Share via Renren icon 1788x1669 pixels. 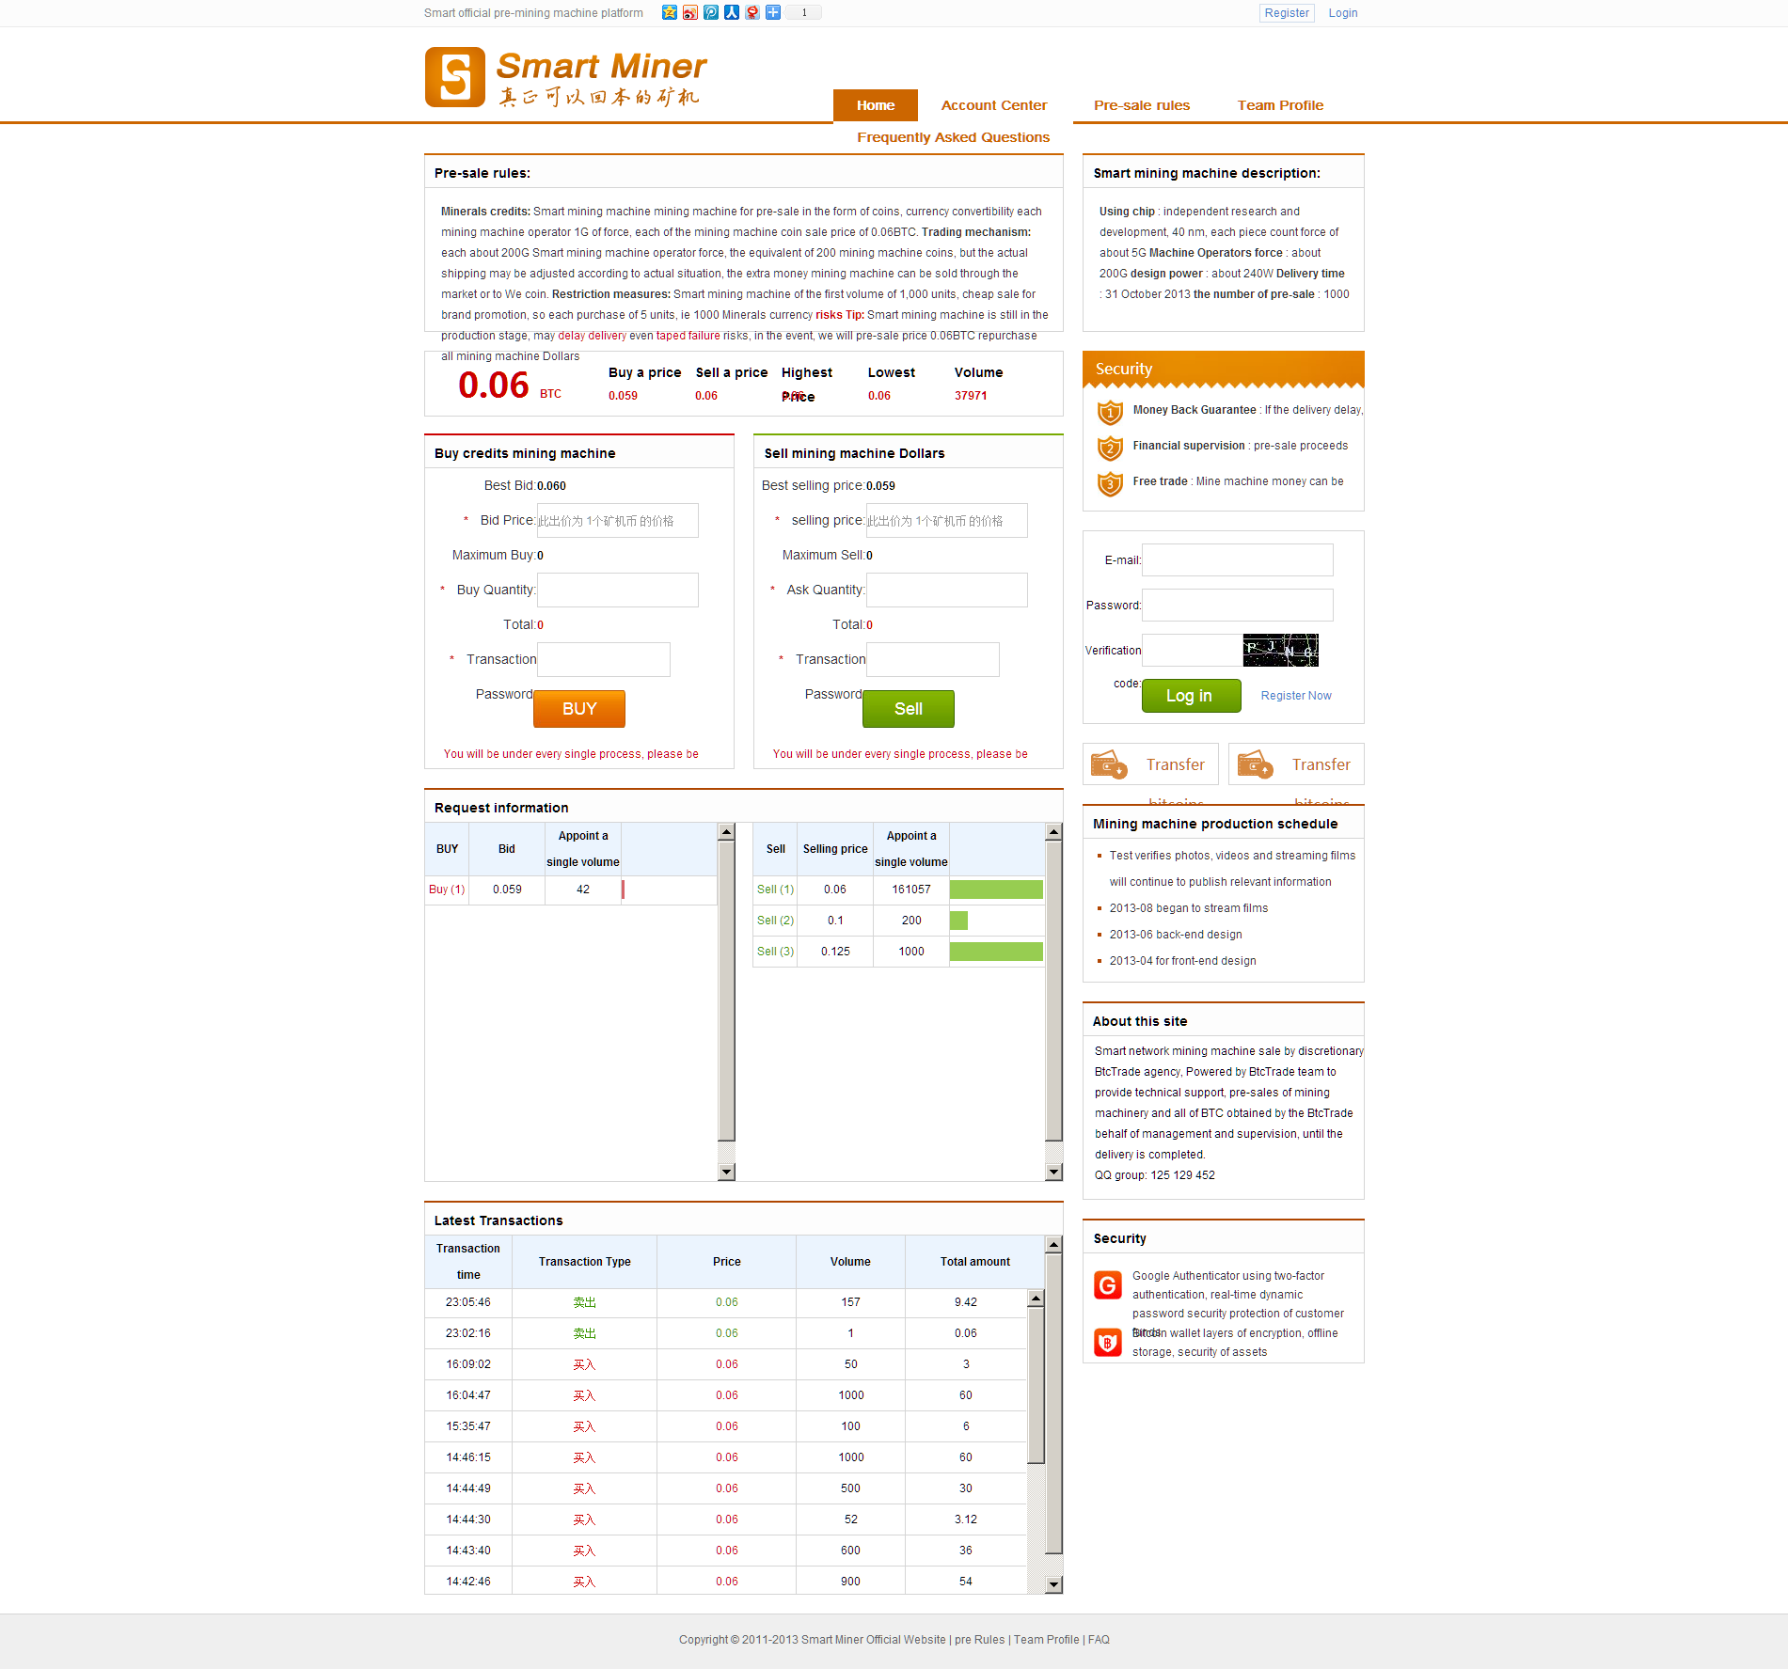click(x=732, y=12)
